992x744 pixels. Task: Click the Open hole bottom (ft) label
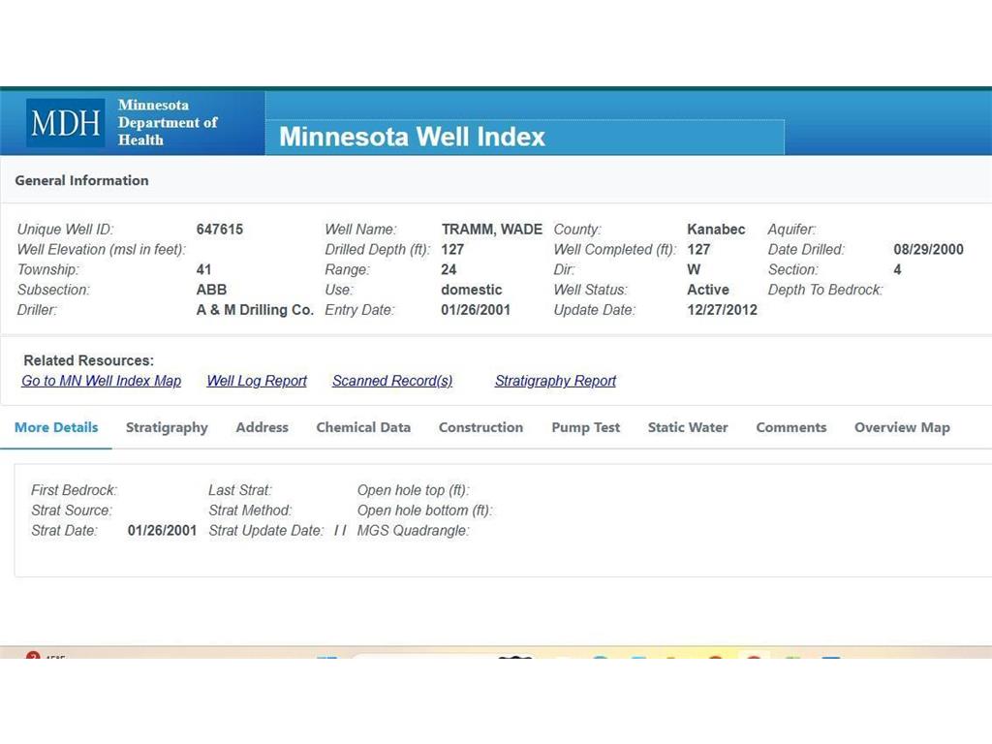click(424, 511)
